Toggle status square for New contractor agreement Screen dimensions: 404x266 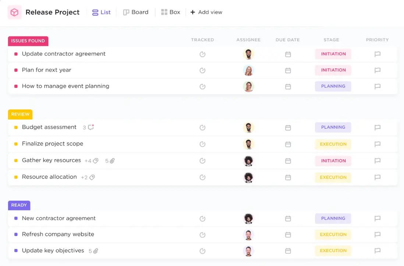(16, 218)
